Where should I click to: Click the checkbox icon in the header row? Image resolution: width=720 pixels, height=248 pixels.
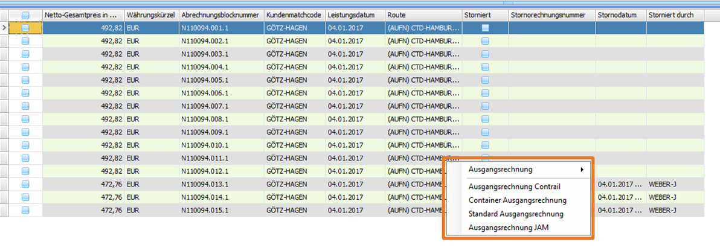pos(25,15)
